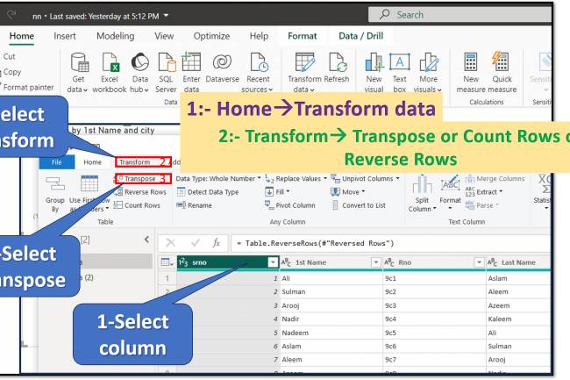Open 1st Name column filter dropdown
Screen dimensions: 570x380
[375, 262]
